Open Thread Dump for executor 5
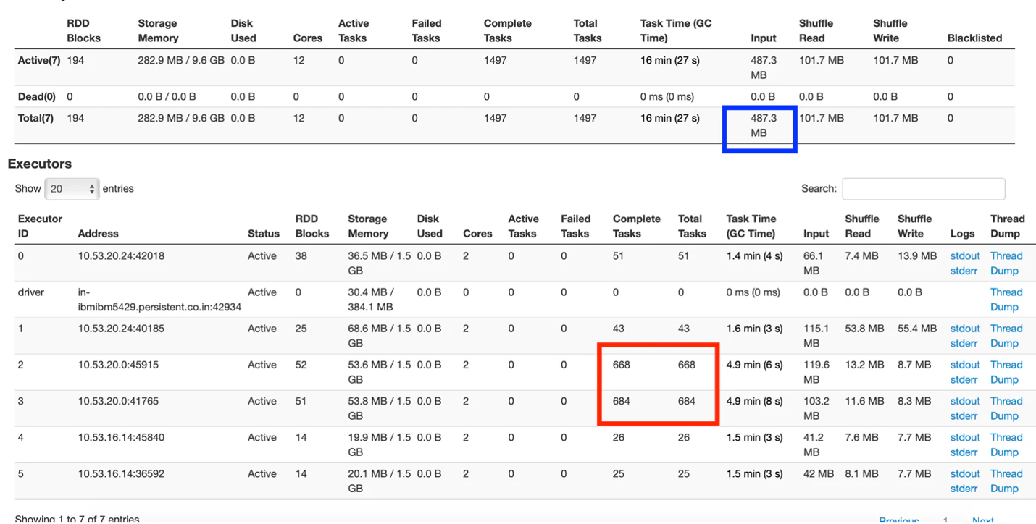Viewport: 1036px width, 524px height. tap(1006, 481)
